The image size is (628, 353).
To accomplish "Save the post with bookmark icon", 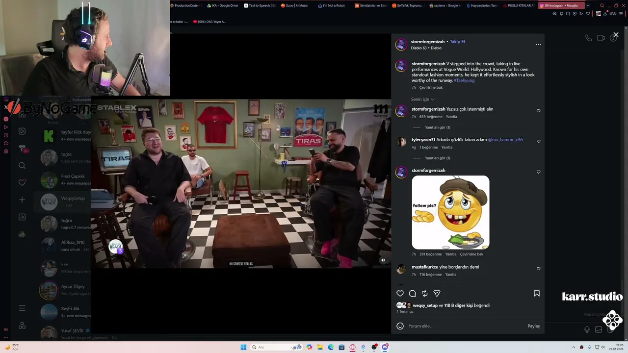I will point(537,293).
